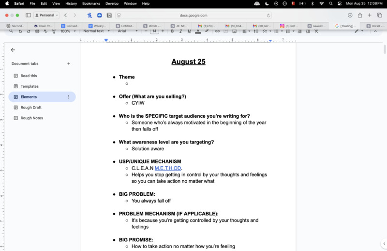Toggle Focus moon in menu bar
Viewport: 387px width, 251px height.
[267, 3]
